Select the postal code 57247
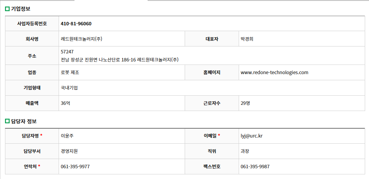This screenshot has width=369, height=179. (67, 51)
